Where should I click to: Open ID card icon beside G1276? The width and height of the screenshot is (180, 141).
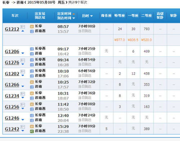23,60
